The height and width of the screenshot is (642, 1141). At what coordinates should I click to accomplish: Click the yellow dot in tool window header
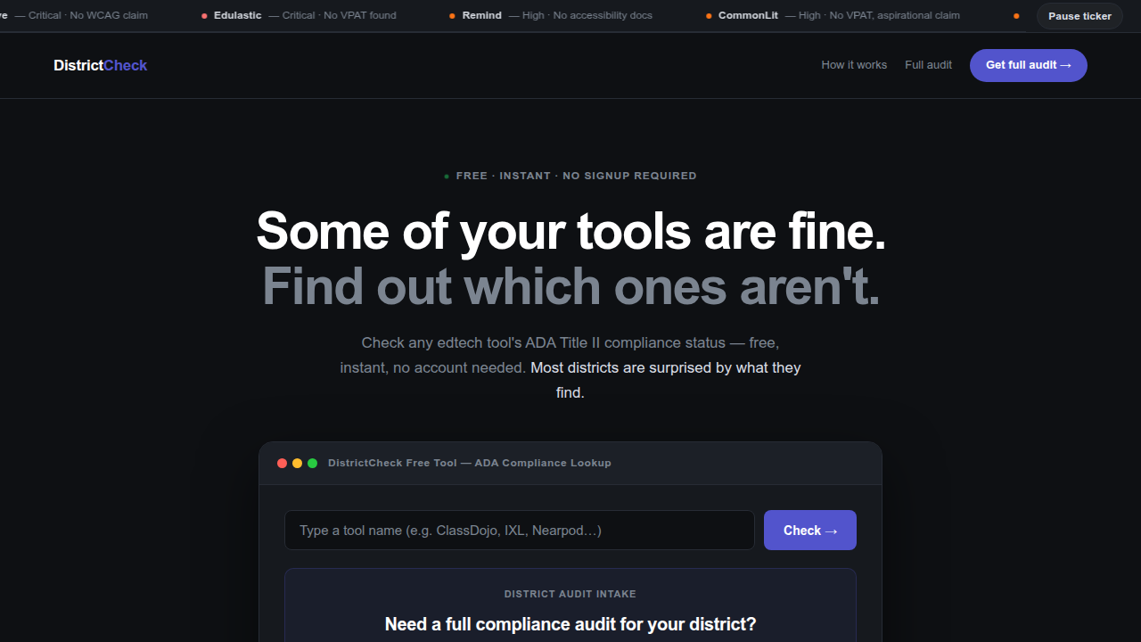[x=298, y=464]
